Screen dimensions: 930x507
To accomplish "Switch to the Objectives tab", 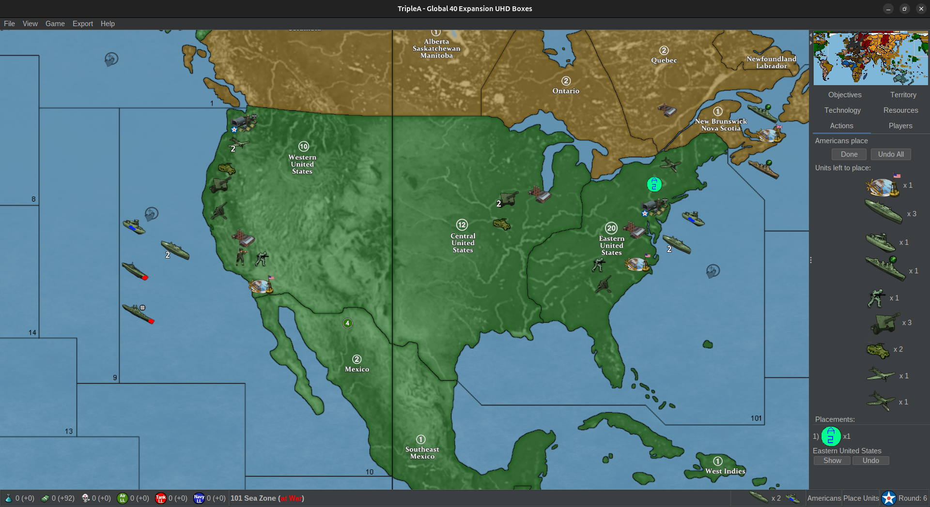I will [845, 95].
